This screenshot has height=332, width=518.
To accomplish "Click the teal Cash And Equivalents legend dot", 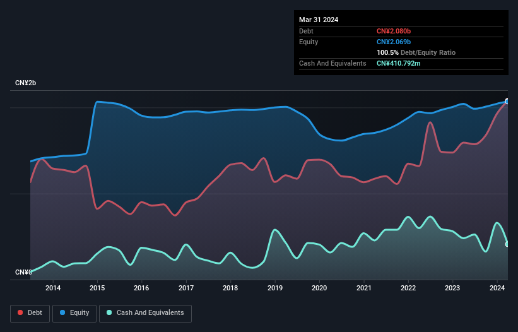I will click(109, 312).
